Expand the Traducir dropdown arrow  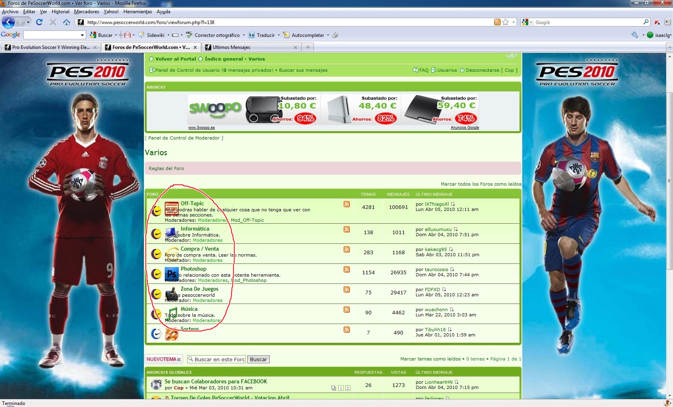[x=279, y=35]
